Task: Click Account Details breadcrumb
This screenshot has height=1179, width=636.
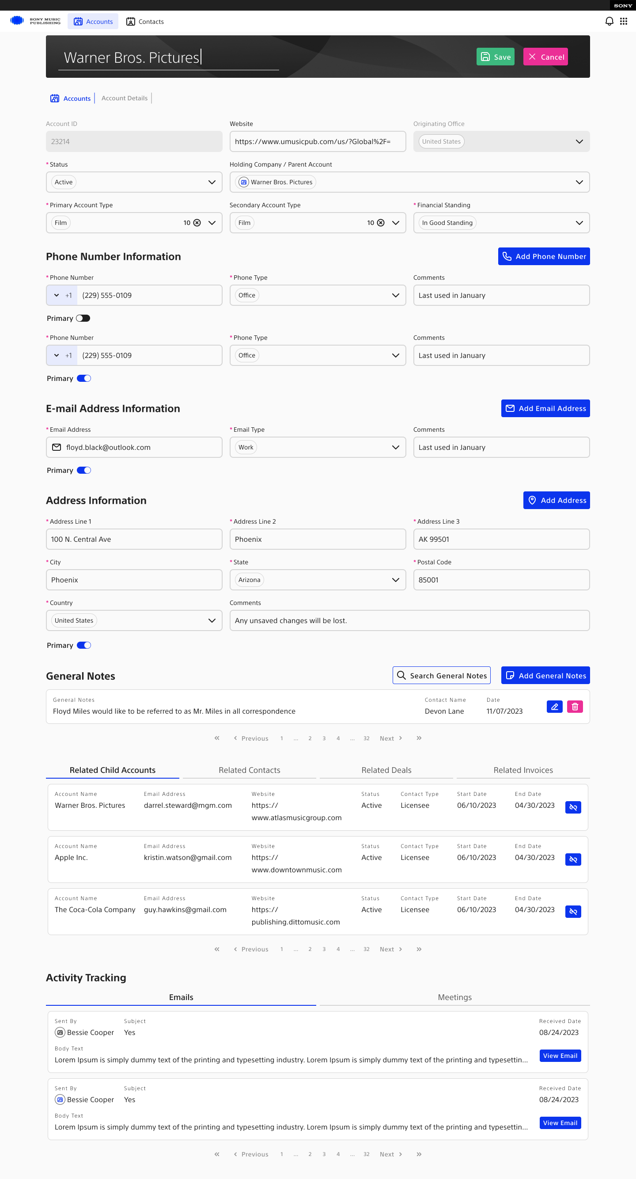Action: [x=125, y=98]
